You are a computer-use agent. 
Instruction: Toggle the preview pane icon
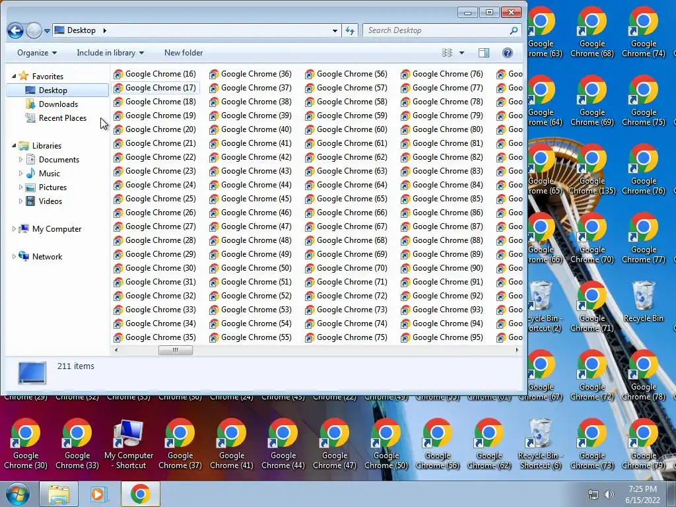[x=484, y=53]
